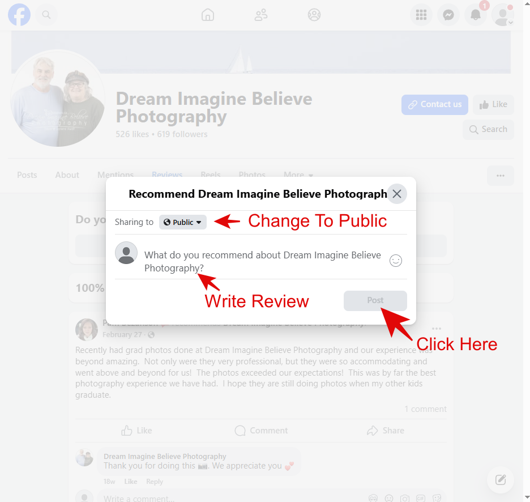The width and height of the screenshot is (530, 502).
Task: Open the apps grid menu icon
Action: 421,15
